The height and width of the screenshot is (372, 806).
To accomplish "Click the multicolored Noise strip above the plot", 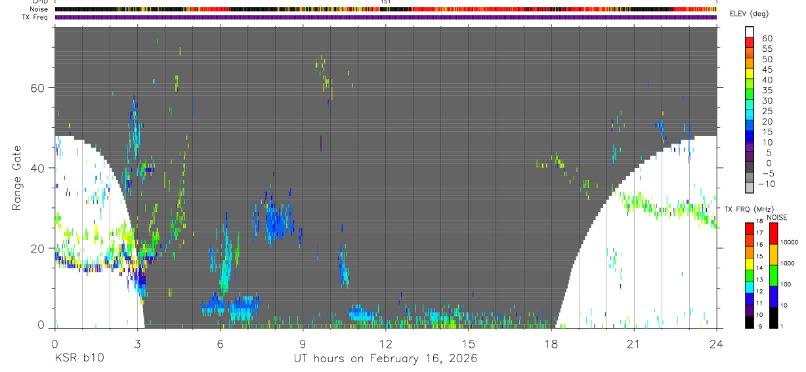I will click(x=386, y=10).
